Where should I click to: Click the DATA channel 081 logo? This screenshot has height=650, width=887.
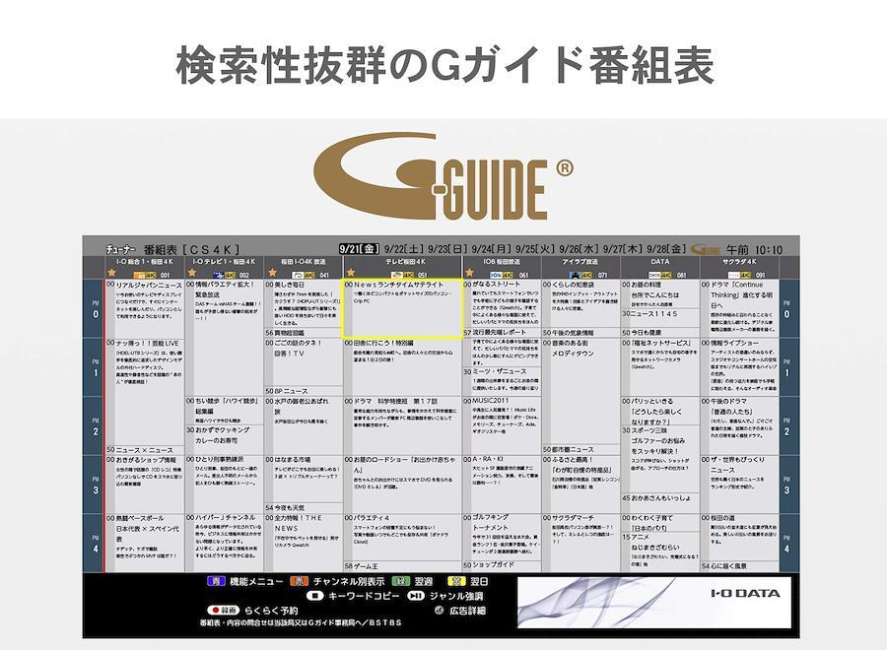click(x=654, y=275)
